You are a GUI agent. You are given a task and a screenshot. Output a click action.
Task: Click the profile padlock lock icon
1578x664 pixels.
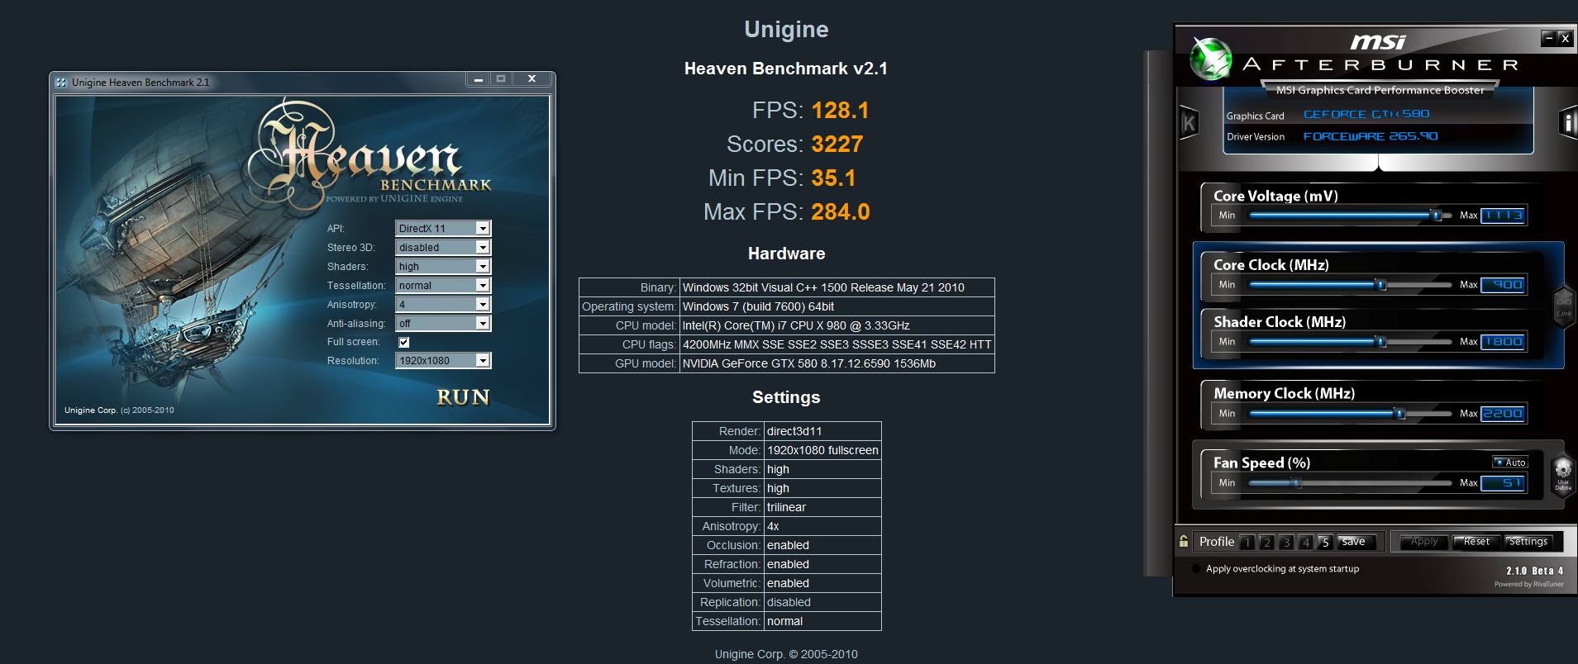pos(1184,541)
